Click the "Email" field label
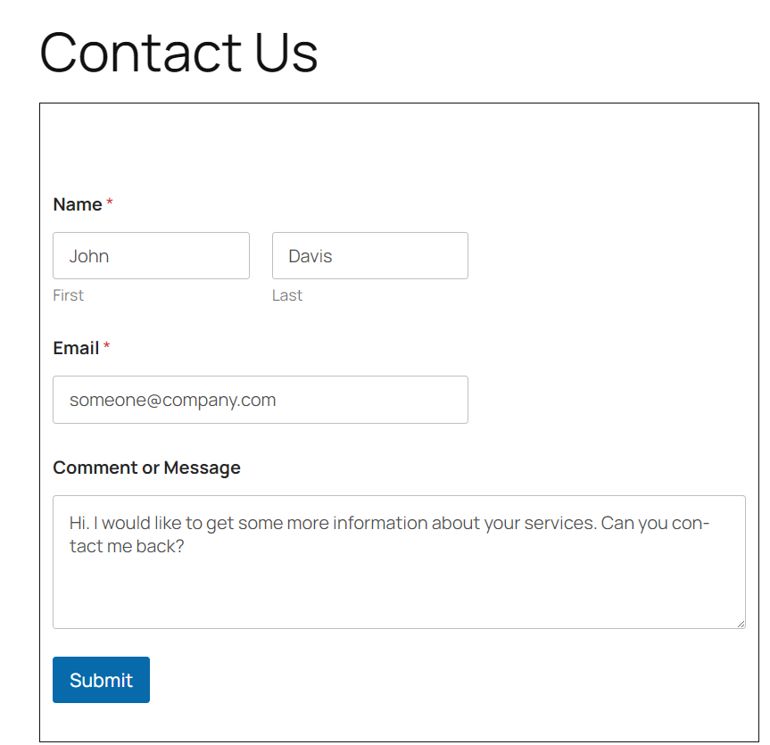Viewport: 770px width, 745px height. pyautogui.click(x=76, y=348)
